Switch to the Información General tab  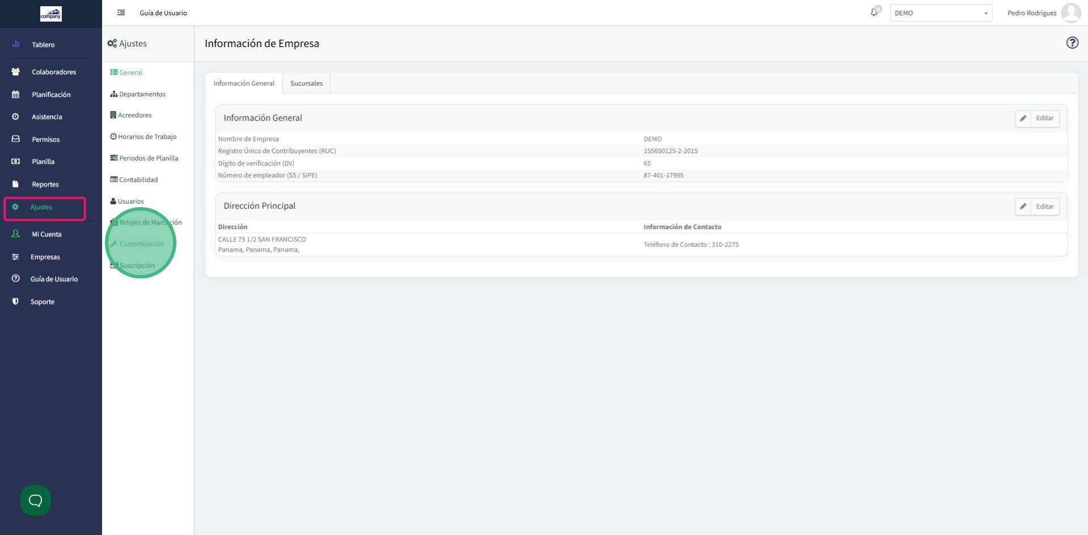pos(244,83)
